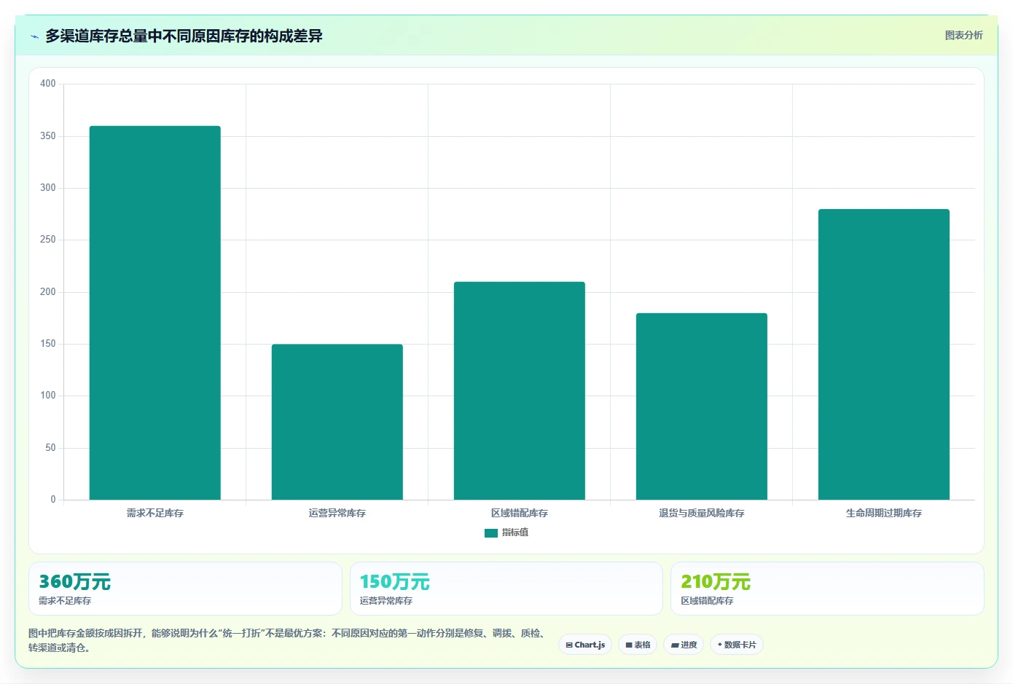The image size is (1013, 684).
Task: Click y-axis value 100
Action: click(47, 396)
